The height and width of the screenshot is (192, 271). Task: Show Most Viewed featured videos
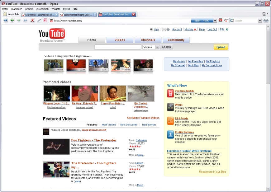tap(109, 125)
